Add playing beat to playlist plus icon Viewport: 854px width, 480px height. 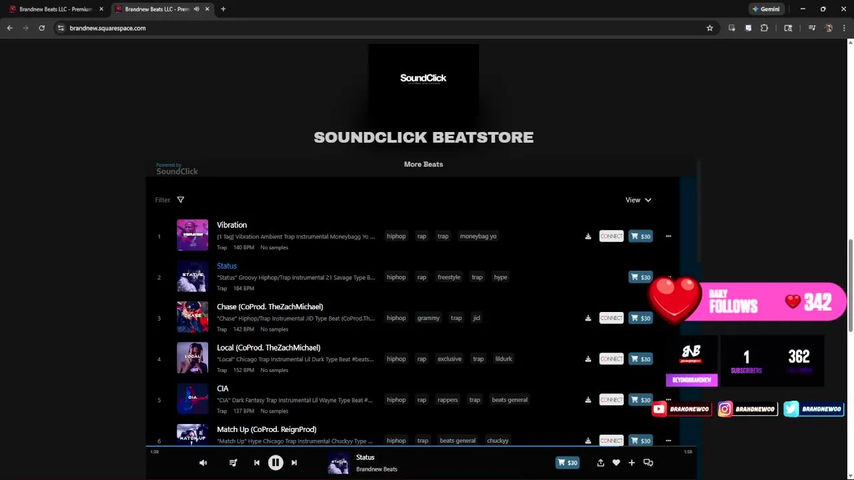coord(631,463)
